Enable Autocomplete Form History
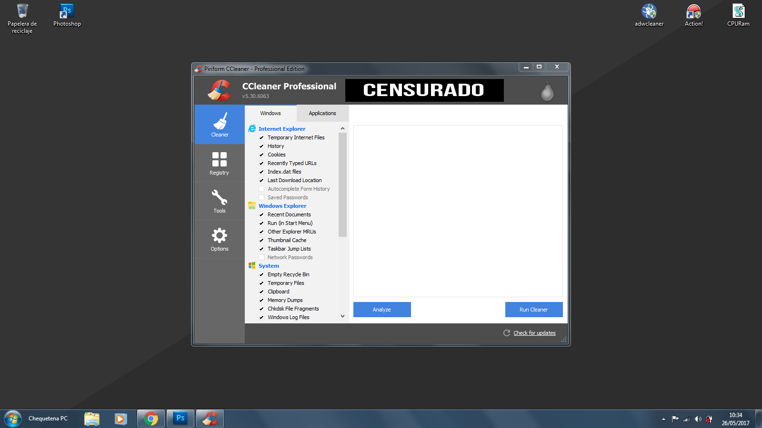Screen dimensions: 762x428 261,189
